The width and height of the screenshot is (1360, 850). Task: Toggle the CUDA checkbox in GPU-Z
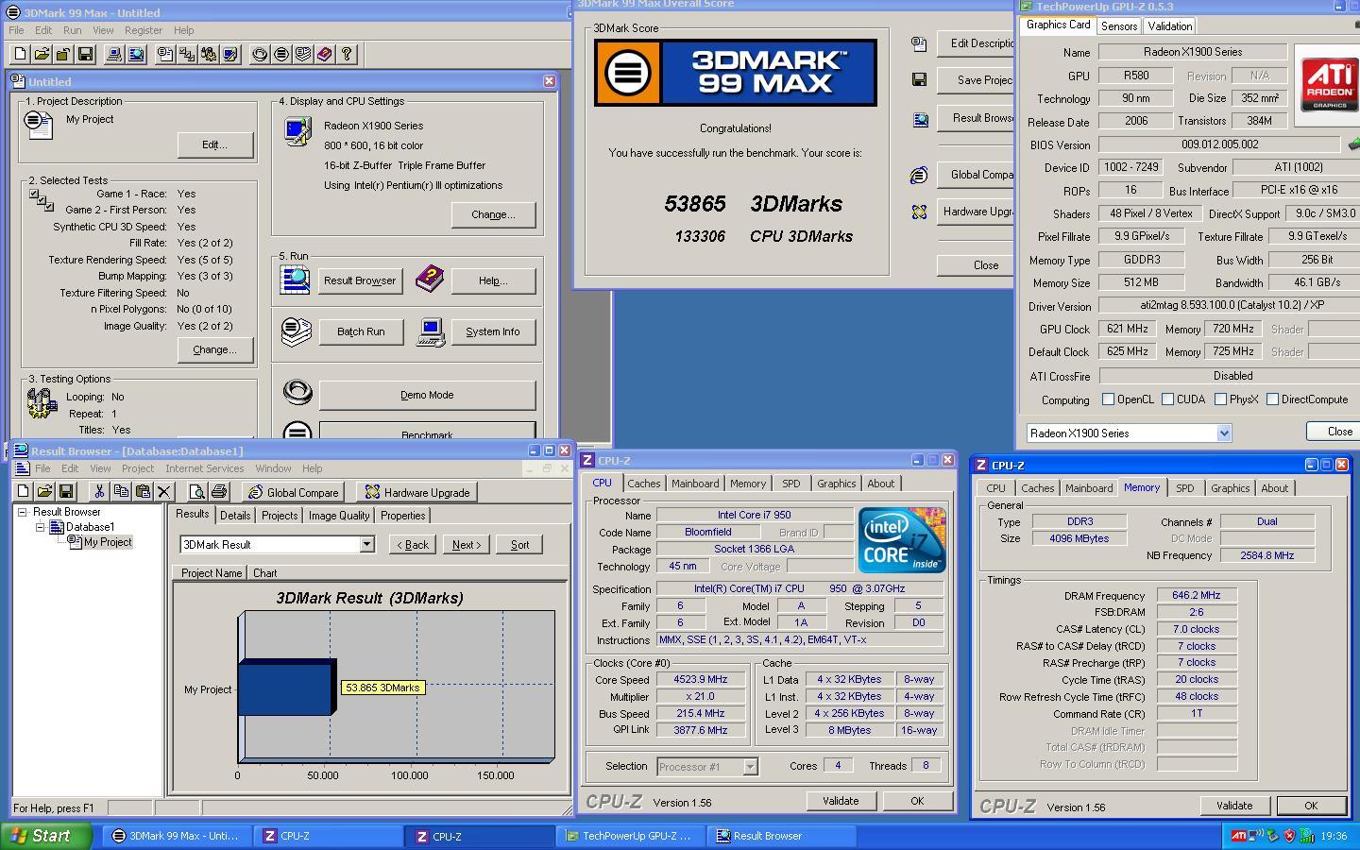pos(1167,399)
